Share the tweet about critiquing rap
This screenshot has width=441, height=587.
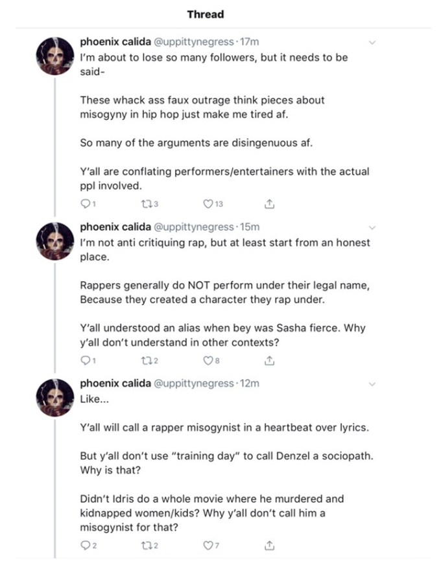pyautogui.click(x=270, y=360)
